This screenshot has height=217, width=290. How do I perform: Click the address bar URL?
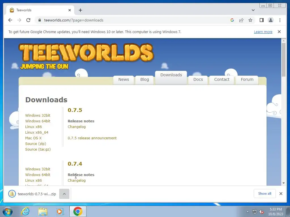pos(74,20)
